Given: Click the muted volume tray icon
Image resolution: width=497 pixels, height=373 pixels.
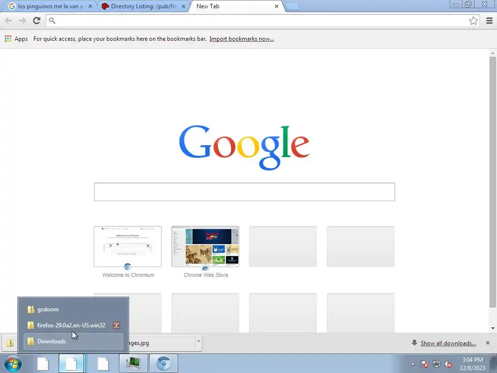Looking at the screenshot, I should (x=448, y=364).
